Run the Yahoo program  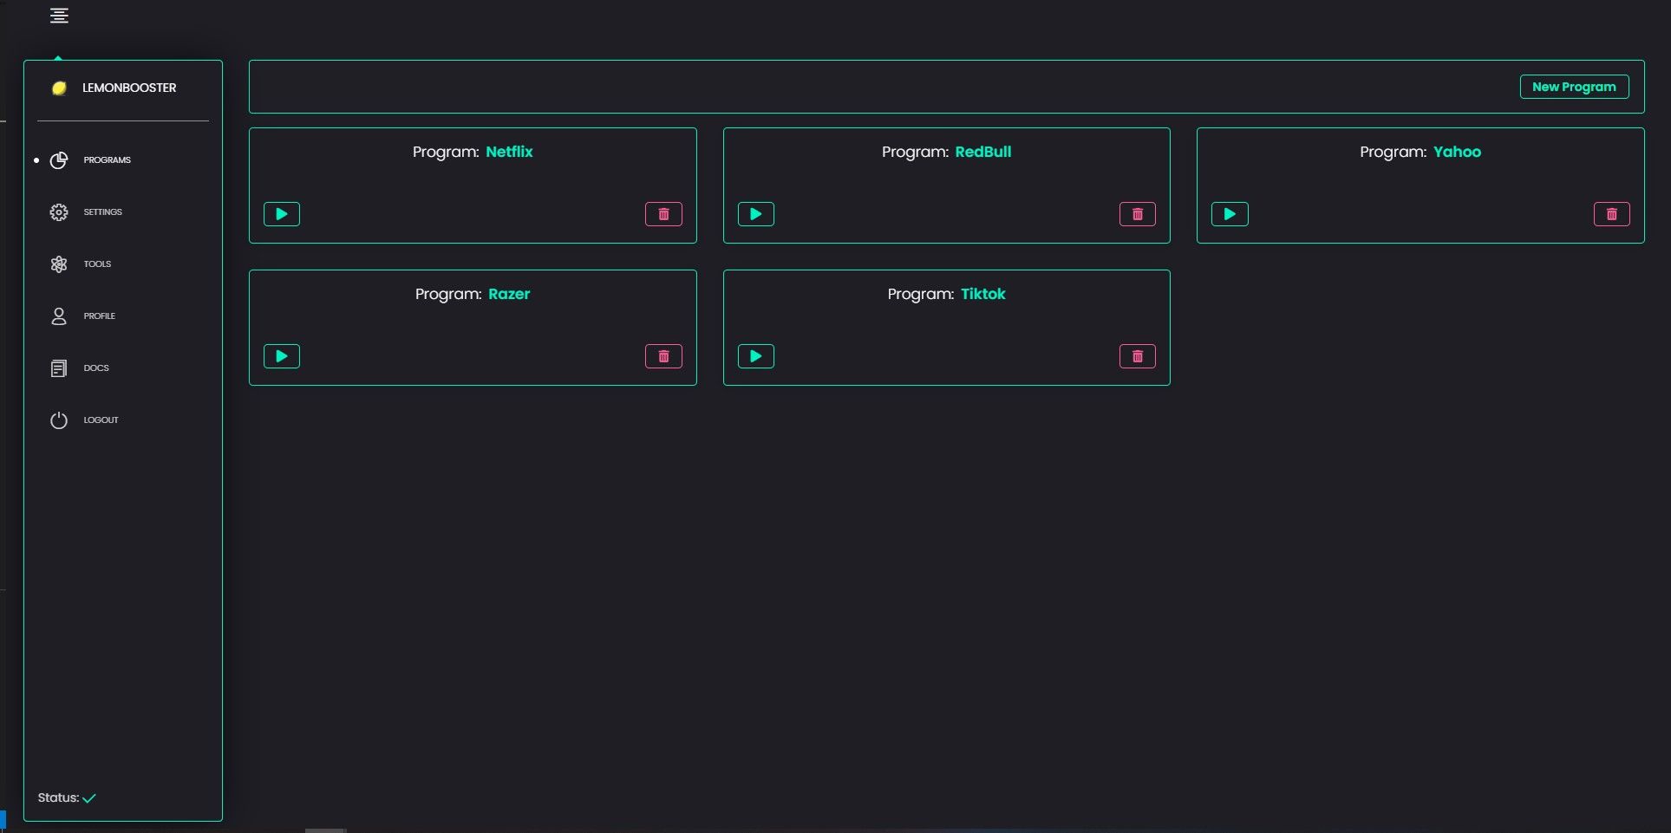coord(1230,214)
